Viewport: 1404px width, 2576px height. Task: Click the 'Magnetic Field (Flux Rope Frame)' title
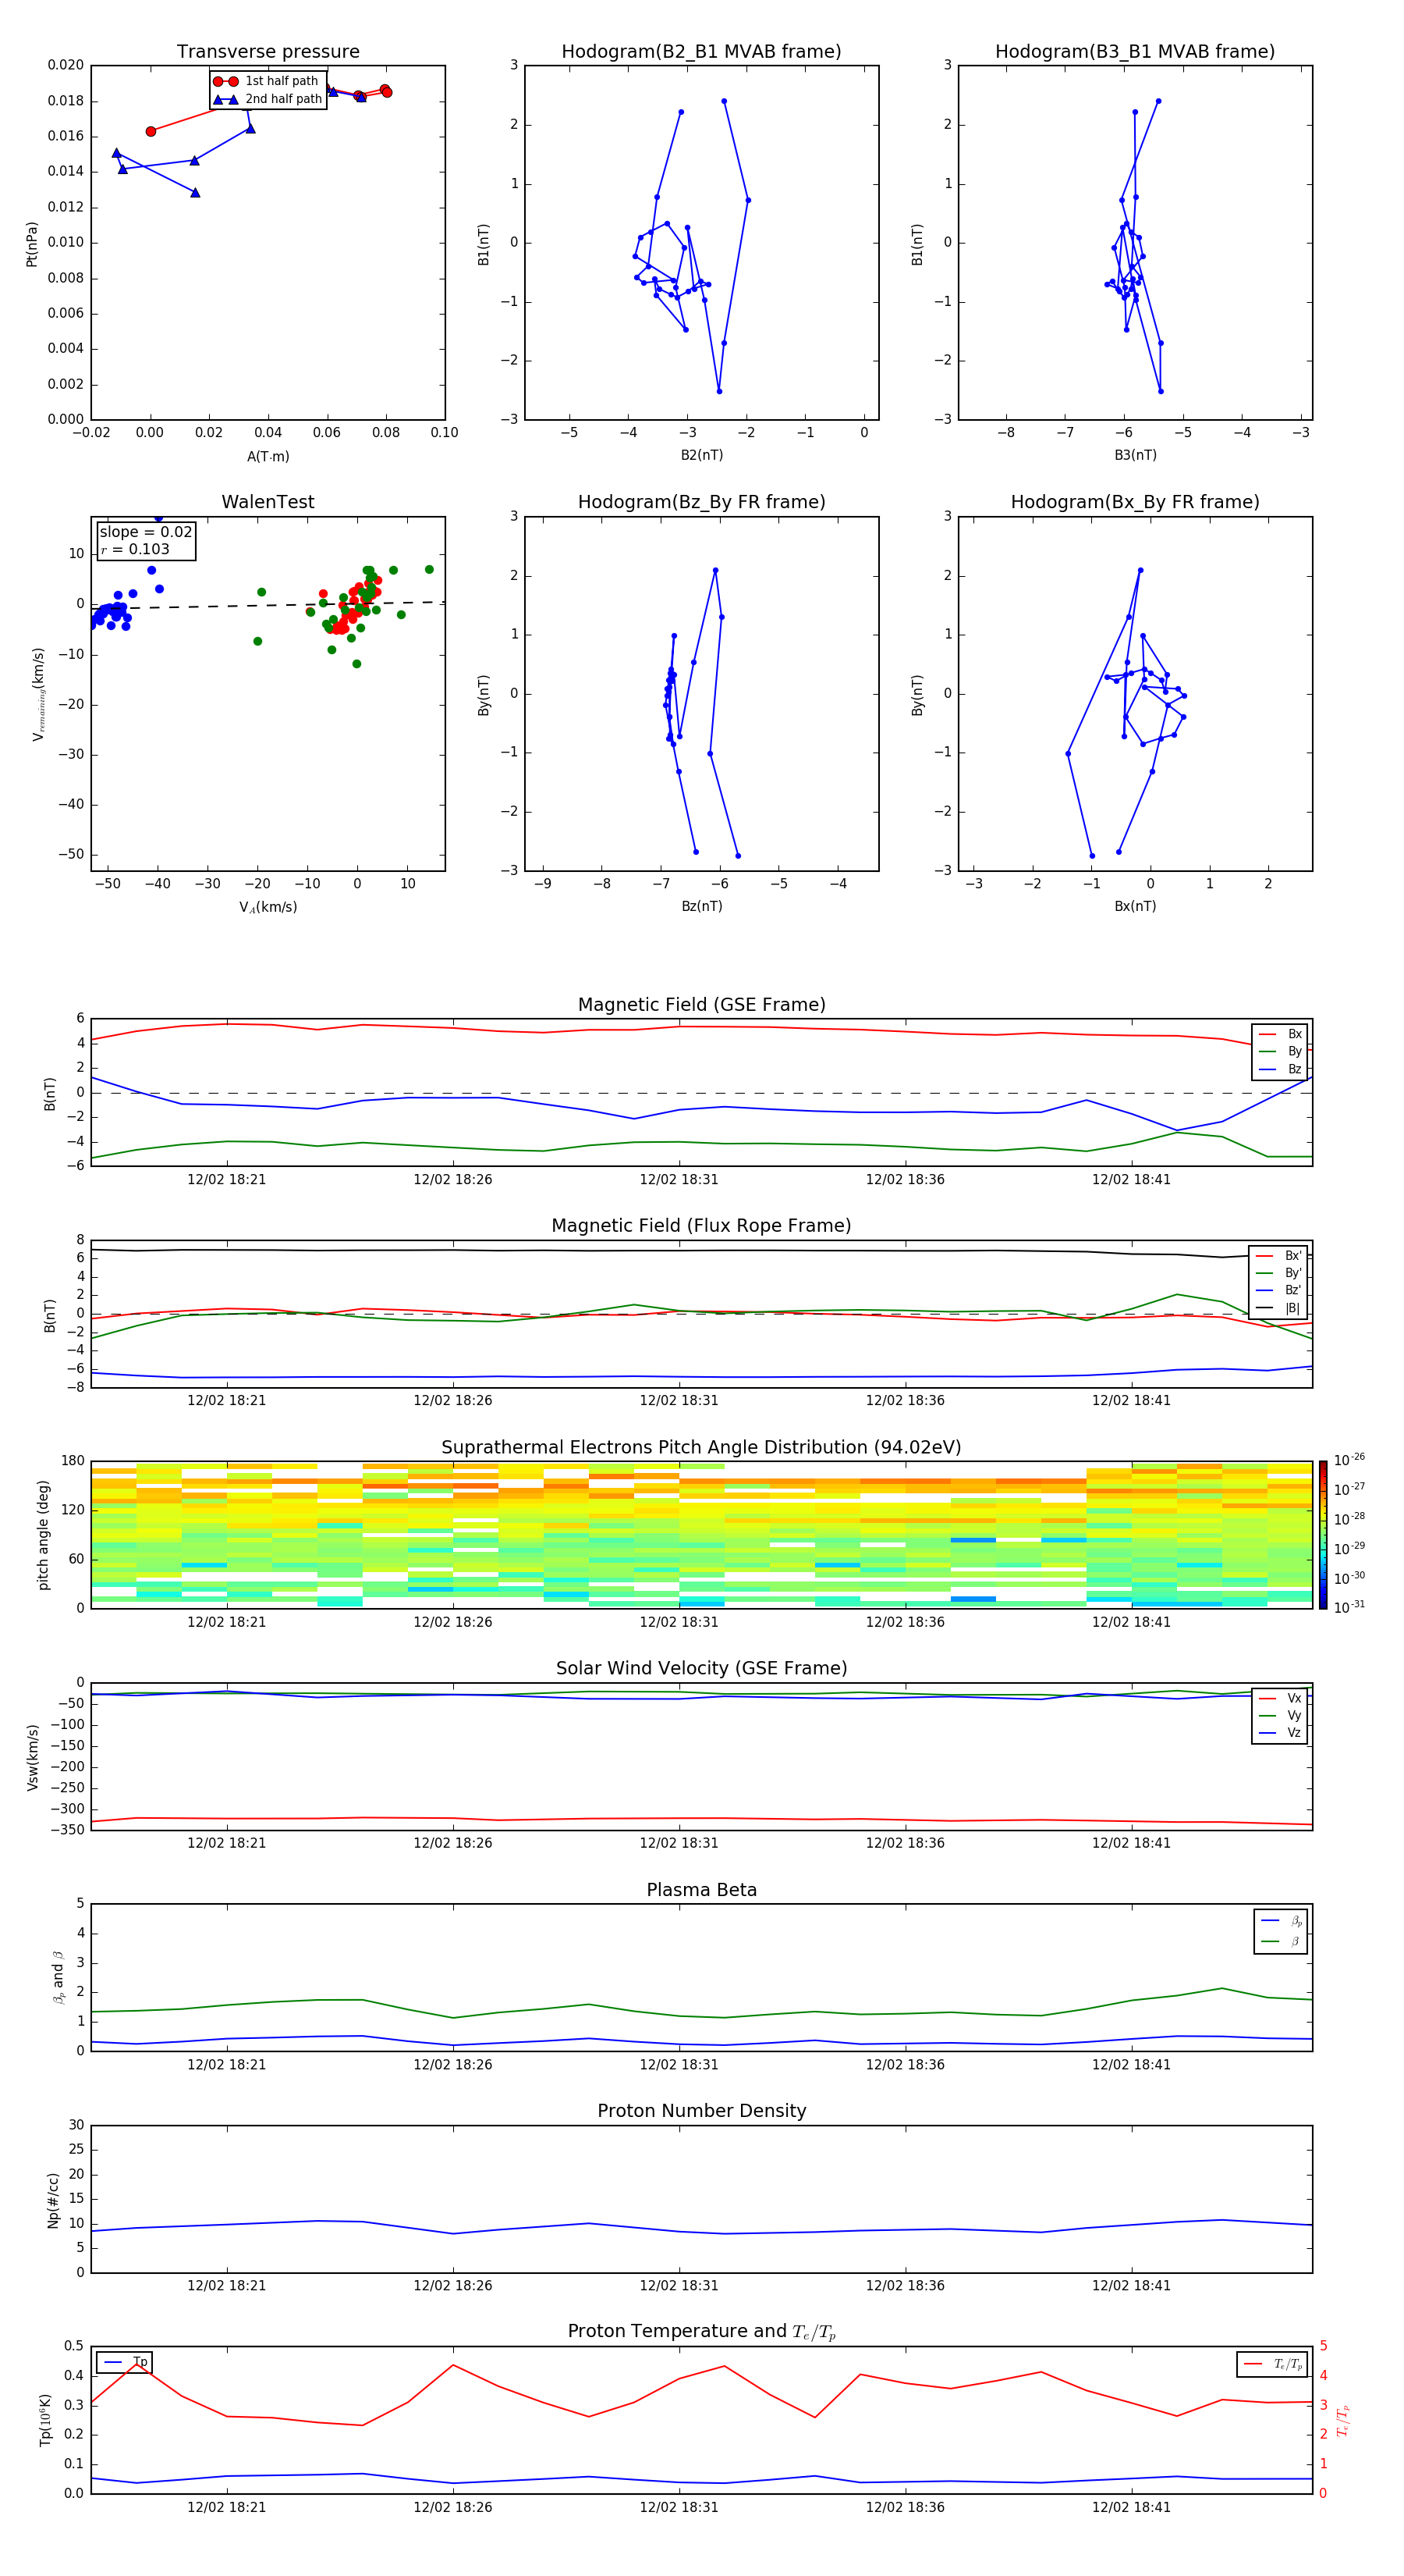[701, 1226]
